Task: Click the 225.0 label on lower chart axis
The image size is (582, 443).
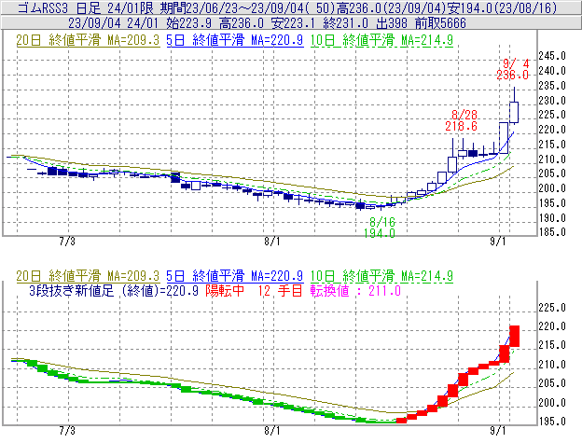Action: [552, 308]
